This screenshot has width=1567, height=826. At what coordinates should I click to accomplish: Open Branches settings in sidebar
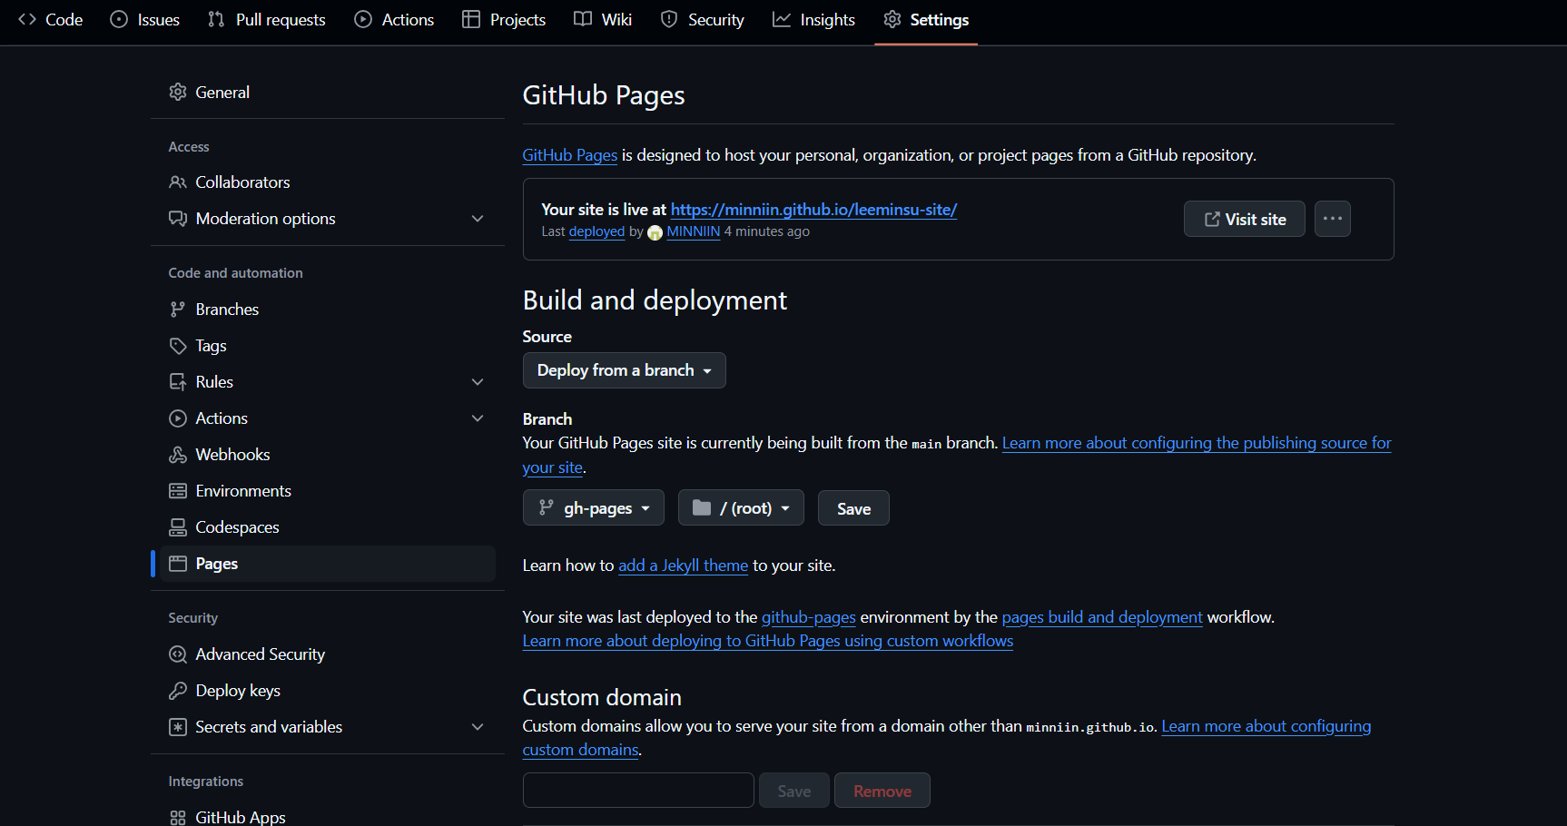click(x=327, y=310)
